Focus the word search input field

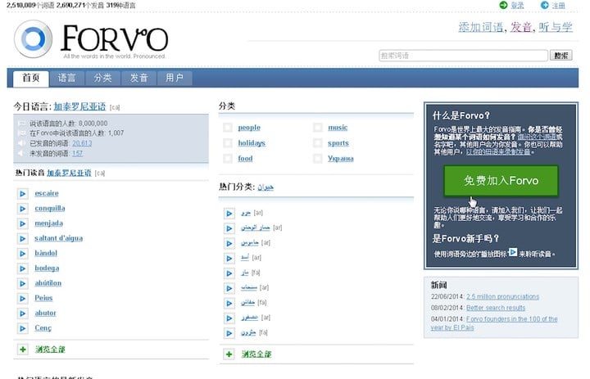pos(463,56)
